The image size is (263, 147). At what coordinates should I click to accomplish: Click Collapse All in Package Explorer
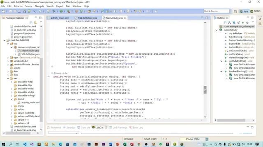(x=31, y=22)
